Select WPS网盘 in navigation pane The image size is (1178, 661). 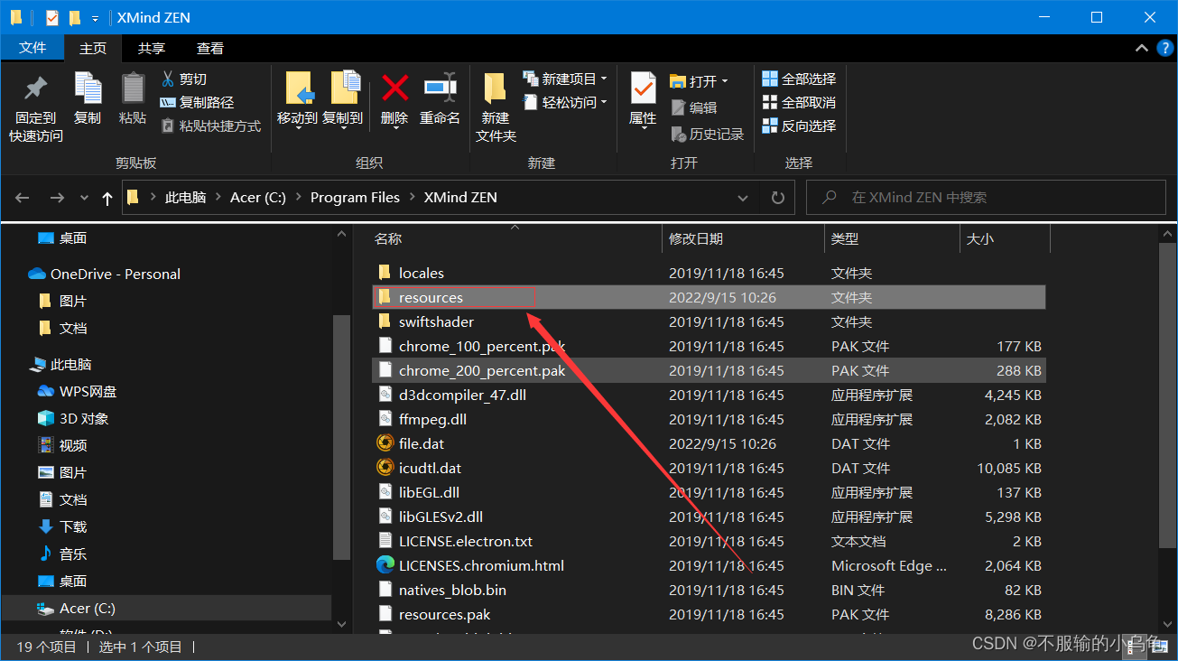tap(88, 392)
